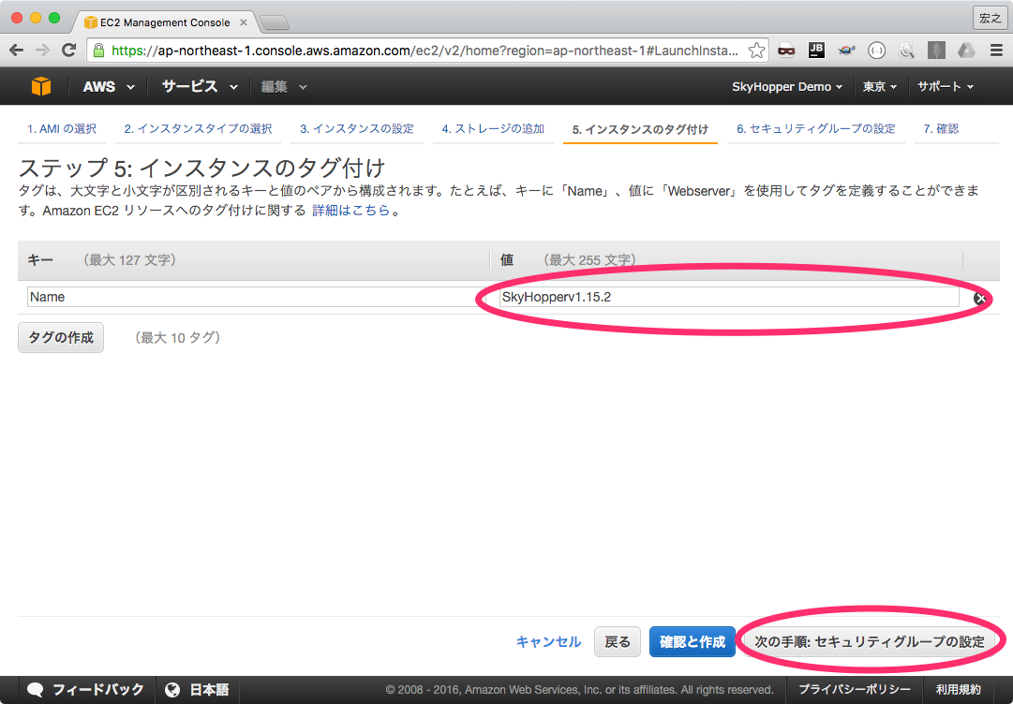Click the blue bird extension icon
The height and width of the screenshot is (704, 1013).
click(846, 51)
